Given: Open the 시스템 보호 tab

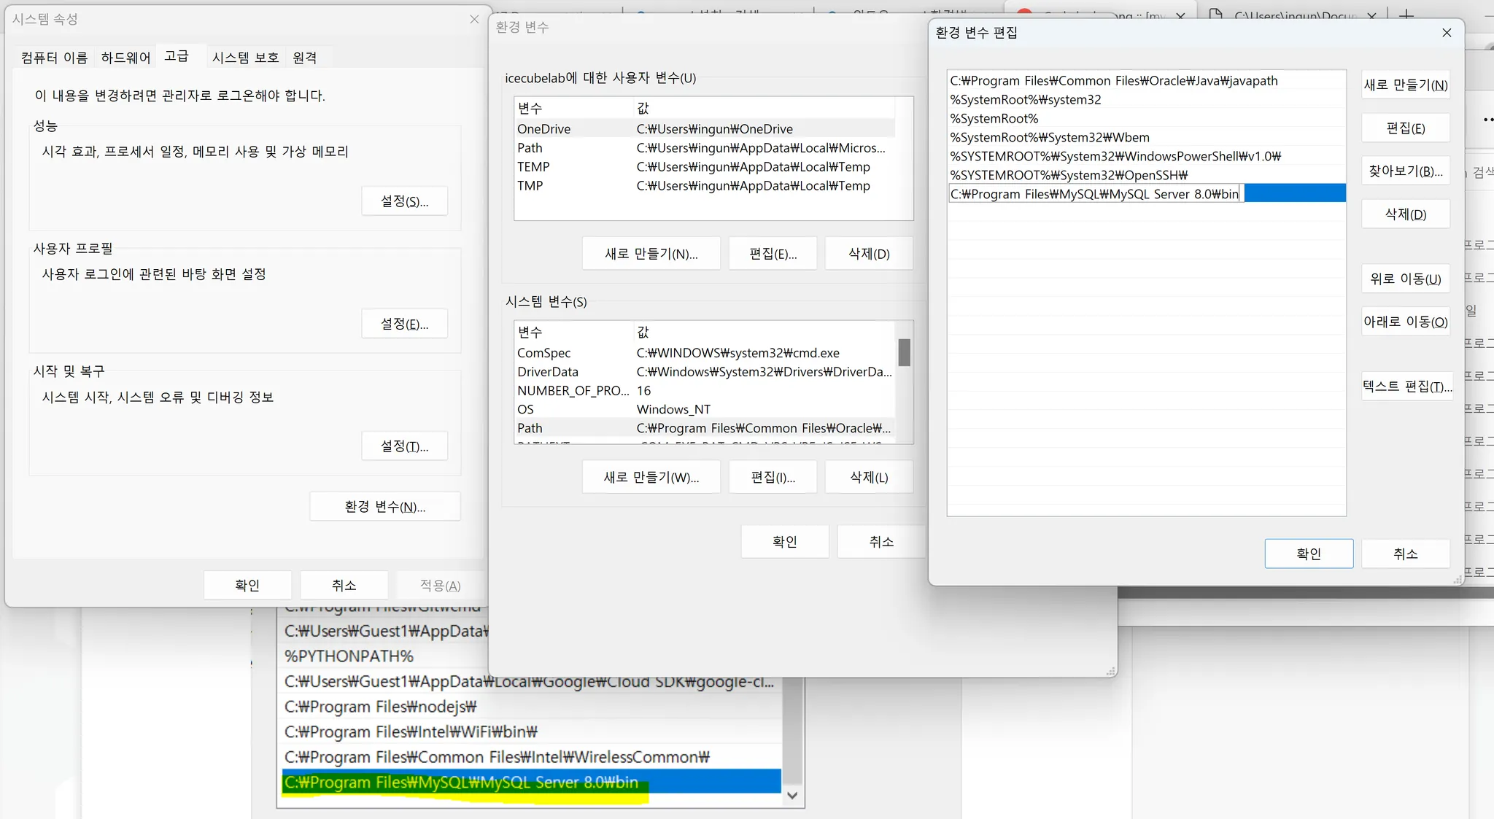Looking at the screenshot, I should point(245,58).
